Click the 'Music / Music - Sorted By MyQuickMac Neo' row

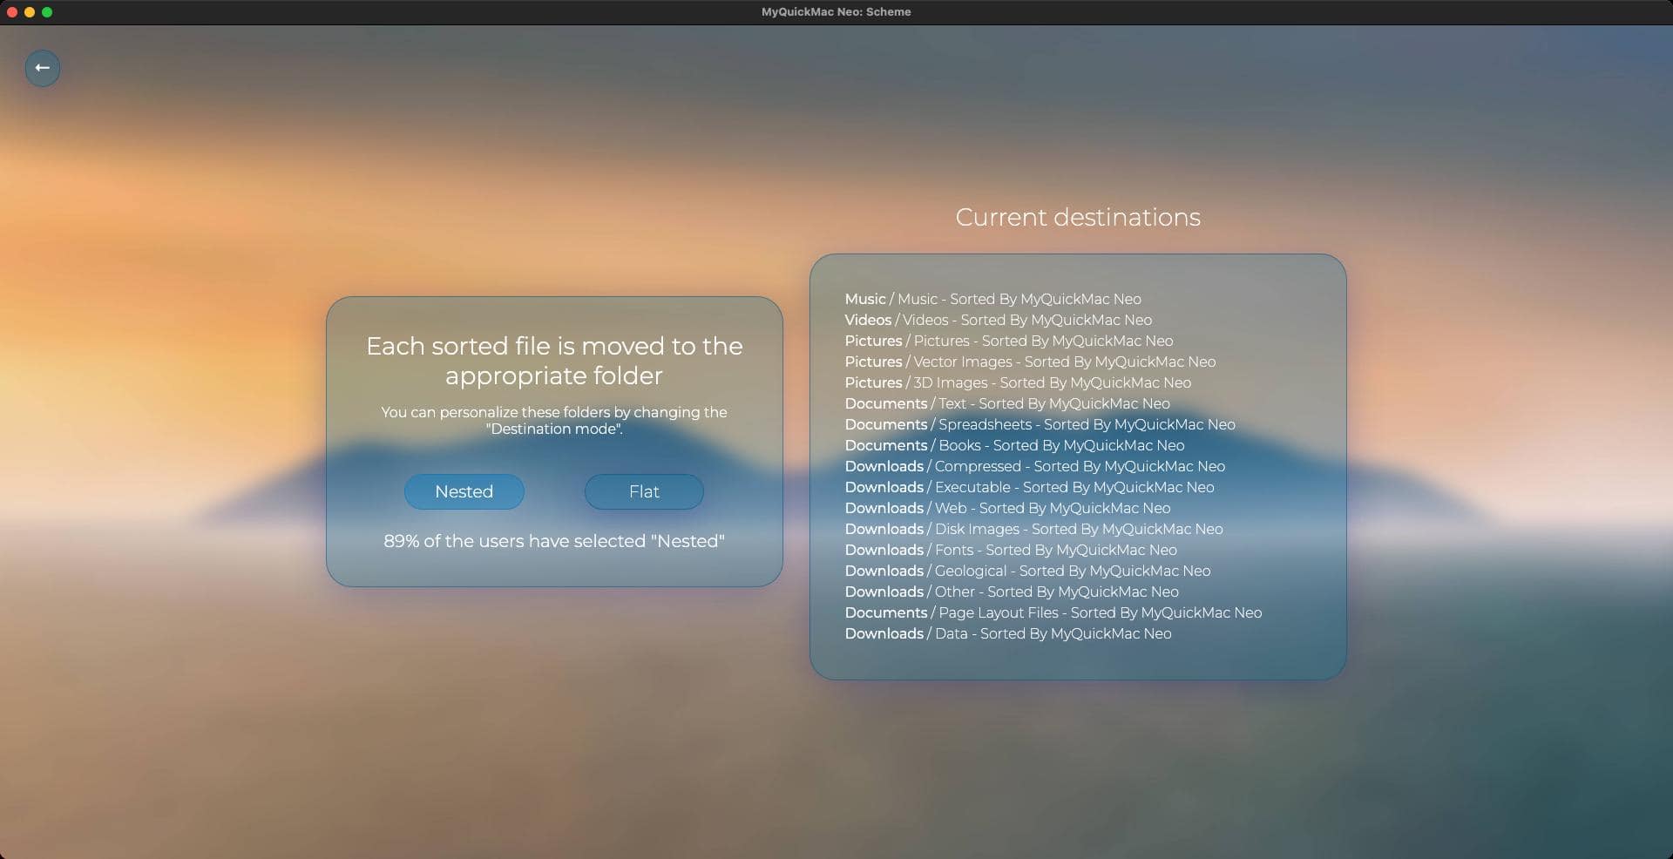coord(992,299)
